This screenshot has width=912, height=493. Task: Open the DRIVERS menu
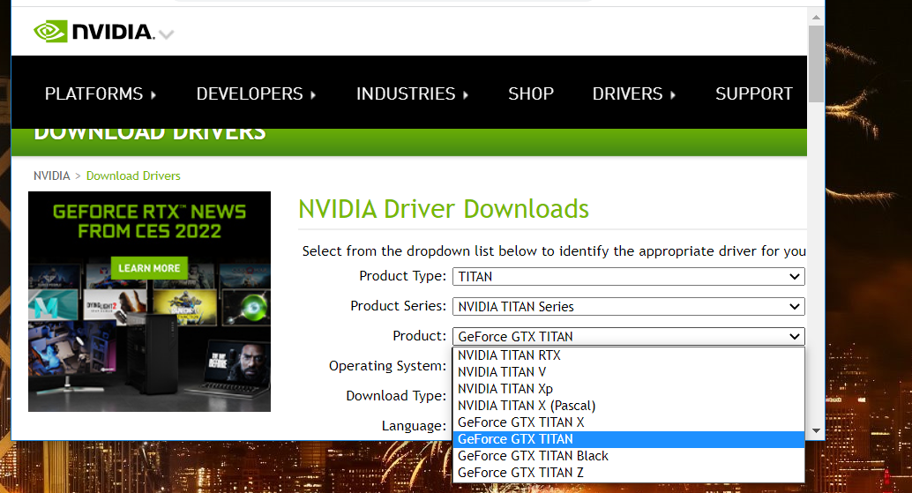tap(634, 93)
